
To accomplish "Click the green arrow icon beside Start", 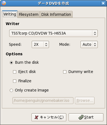I will pyautogui.click(x=81, y=117).
